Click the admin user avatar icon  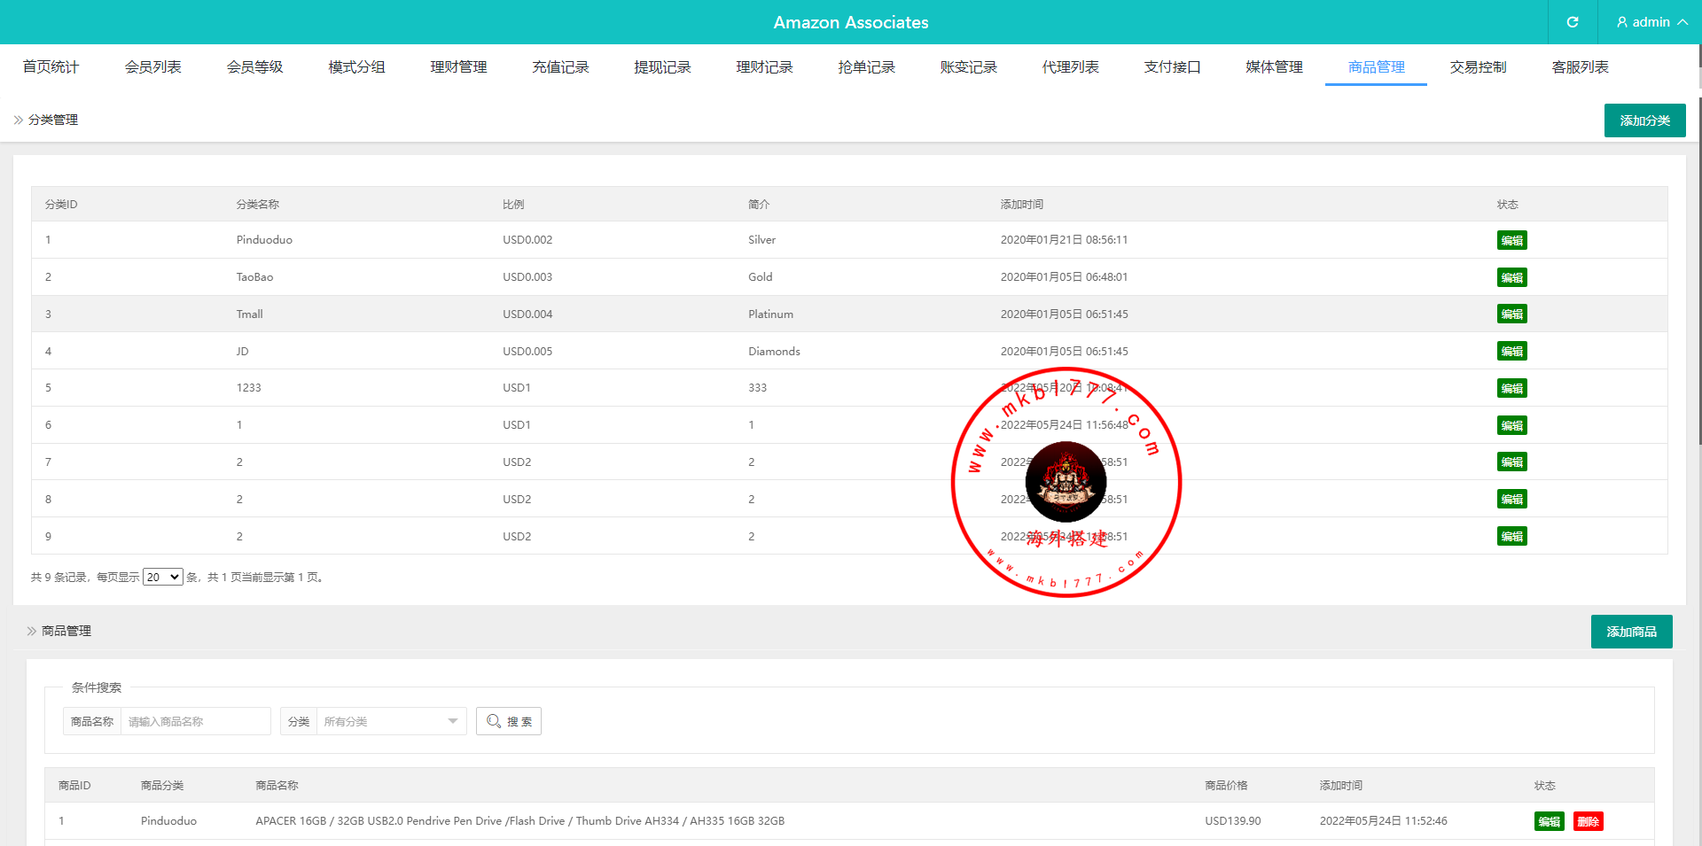pyautogui.click(x=1622, y=22)
